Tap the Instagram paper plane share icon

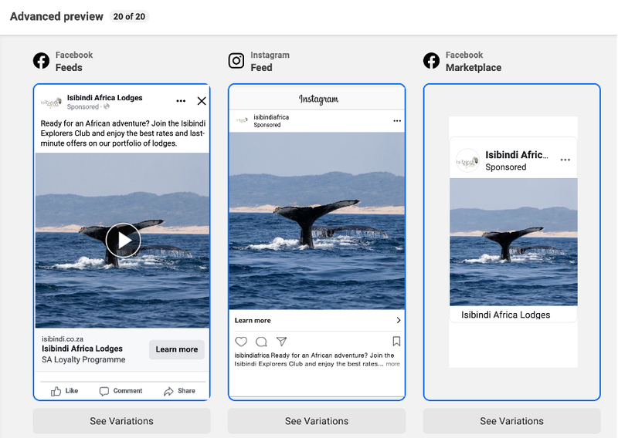281,342
